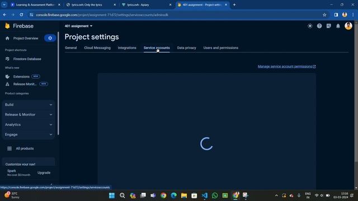Switch to Learning & Assessment Platform tab
Screen dimensions: 358x201
pos(34,4)
